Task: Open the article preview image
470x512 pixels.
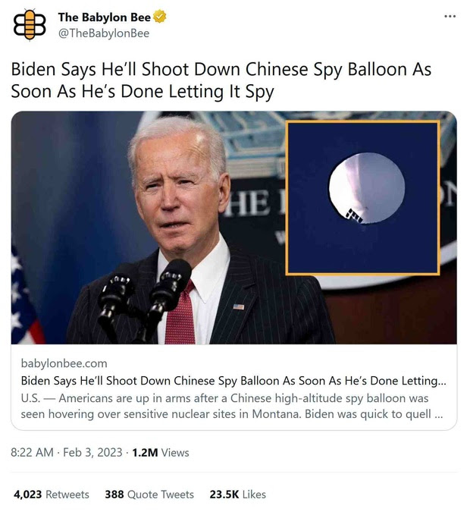Action: pyautogui.click(x=233, y=228)
